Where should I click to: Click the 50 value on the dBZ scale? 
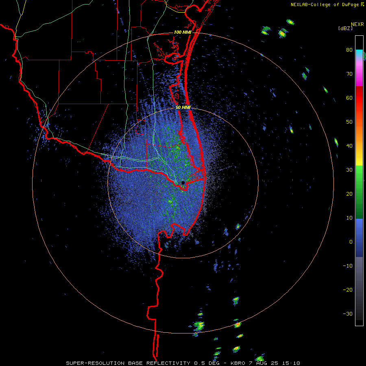tap(349, 122)
